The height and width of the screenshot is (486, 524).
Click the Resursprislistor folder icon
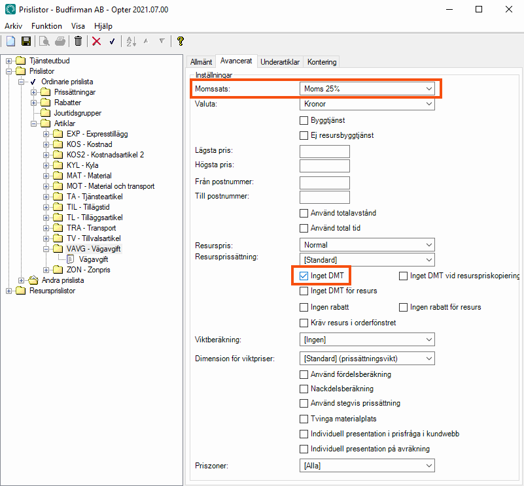coord(21,291)
